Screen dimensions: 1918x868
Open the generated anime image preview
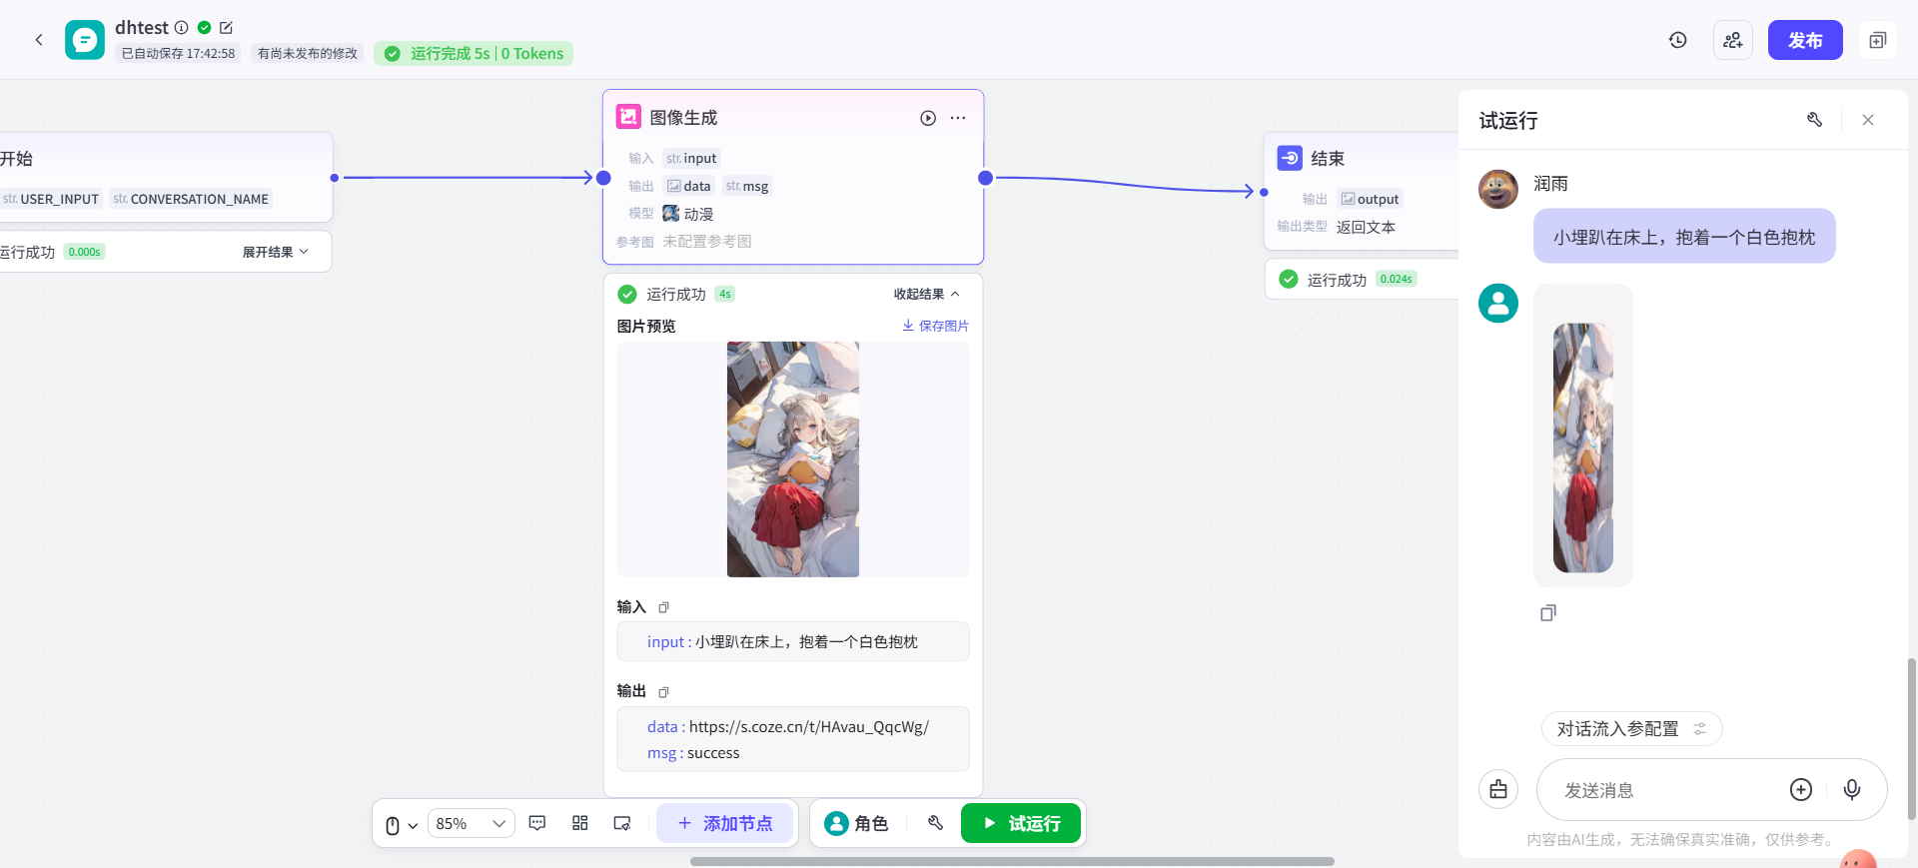tap(793, 459)
